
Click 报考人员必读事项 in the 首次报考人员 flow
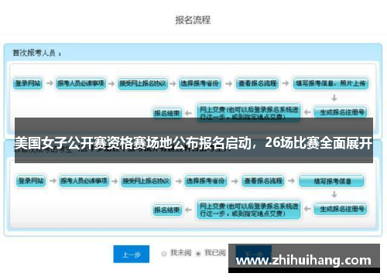pos(81,84)
